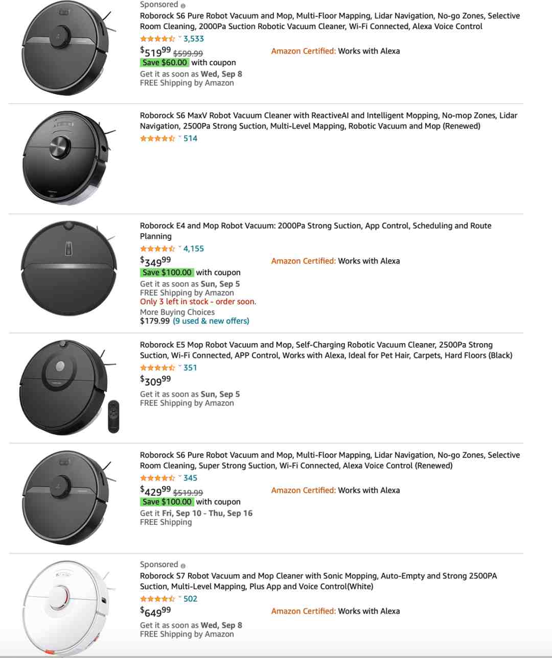Image resolution: width=552 pixels, height=658 pixels.
Task: Click star rating of Roborock E4
Action: click(157, 249)
